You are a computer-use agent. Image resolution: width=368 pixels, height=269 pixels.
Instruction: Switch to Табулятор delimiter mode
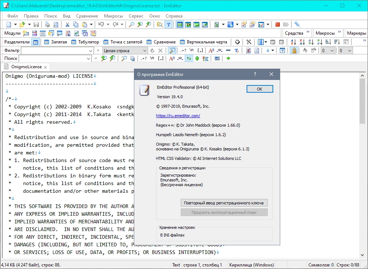[85, 42]
